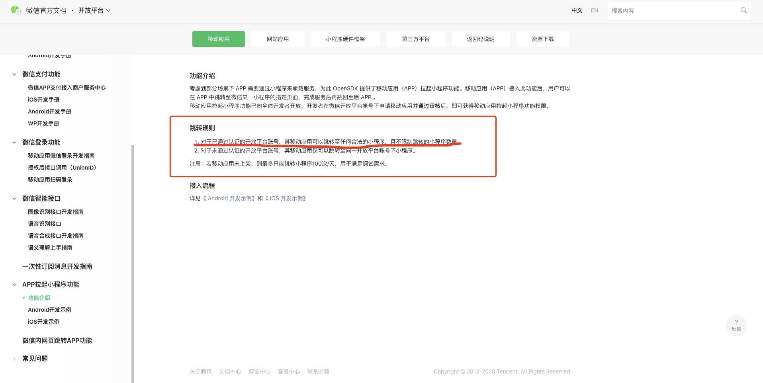Open 关于腾讯 footer link

(x=201, y=371)
